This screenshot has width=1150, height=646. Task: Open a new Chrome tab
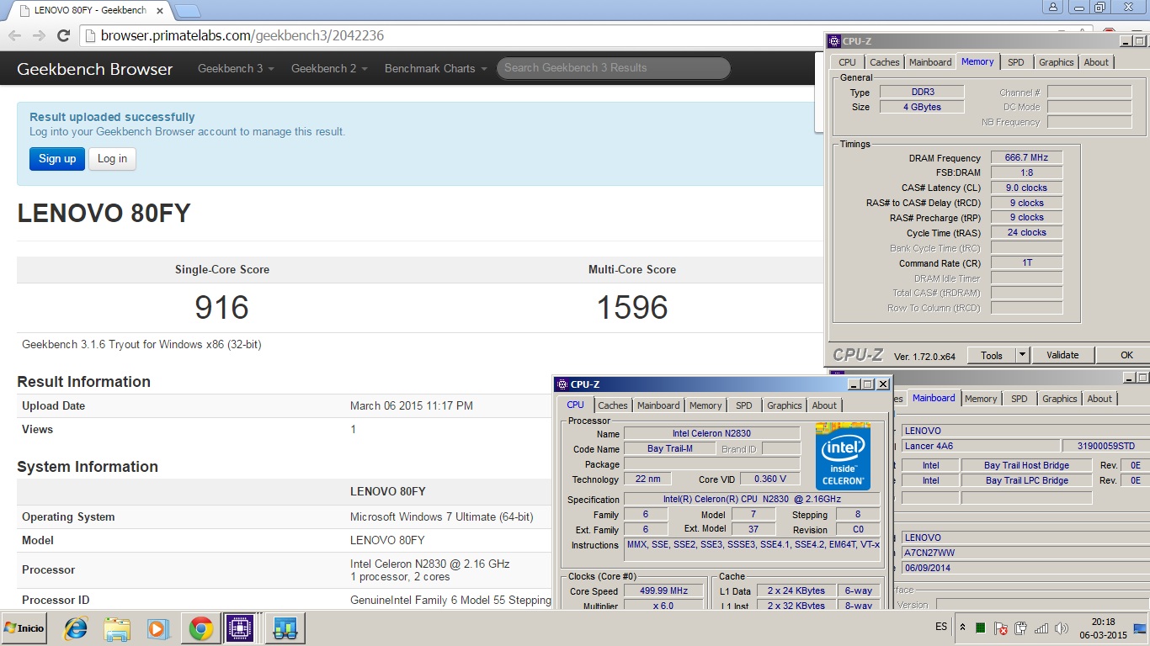[188, 11]
